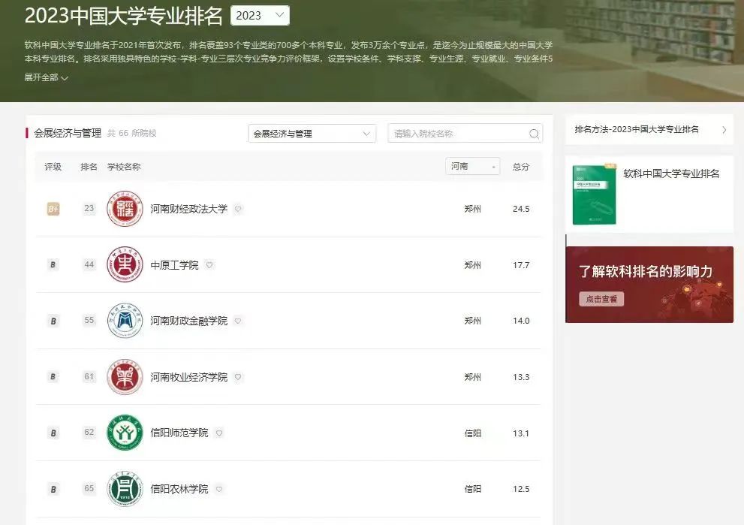Click the 河南牧业经济学院 school logo
Image resolution: width=744 pixels, height=525 pixels.
[x=125, y=377]
